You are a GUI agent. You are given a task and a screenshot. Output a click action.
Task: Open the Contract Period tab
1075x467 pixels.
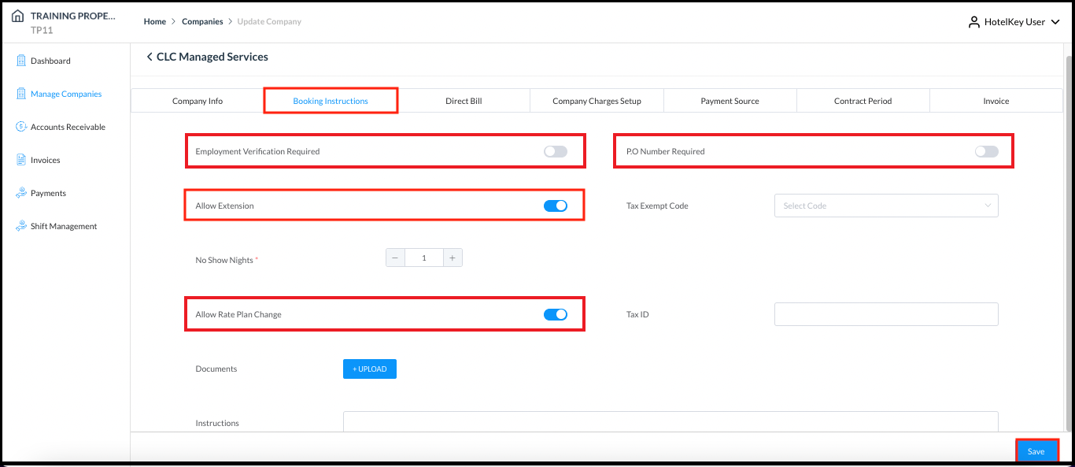pos(863,101)
